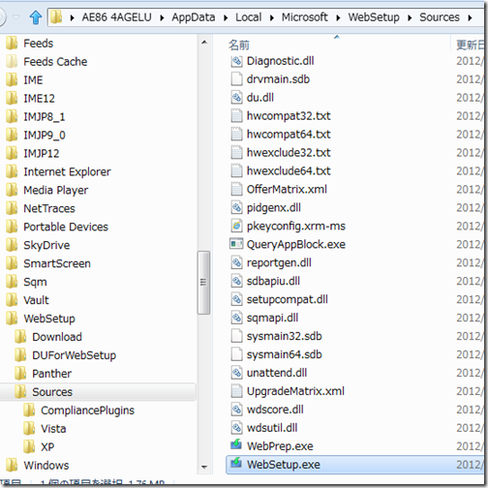Select the wdsutil.dll file name
The width and height of the screenshot is (488, 488).
[x=272, y=428]
